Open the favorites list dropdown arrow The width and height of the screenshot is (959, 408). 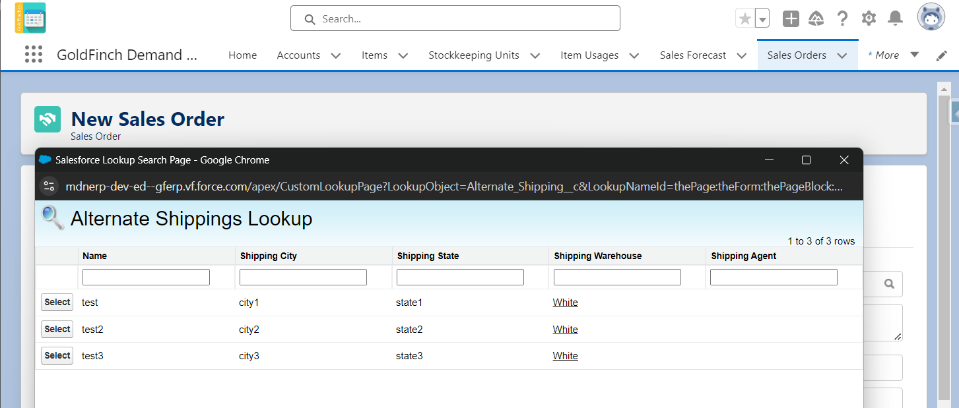tap(762, 18)
